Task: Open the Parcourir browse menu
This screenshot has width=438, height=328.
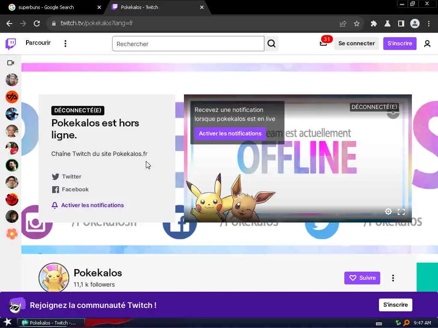Action: (38, 43)
